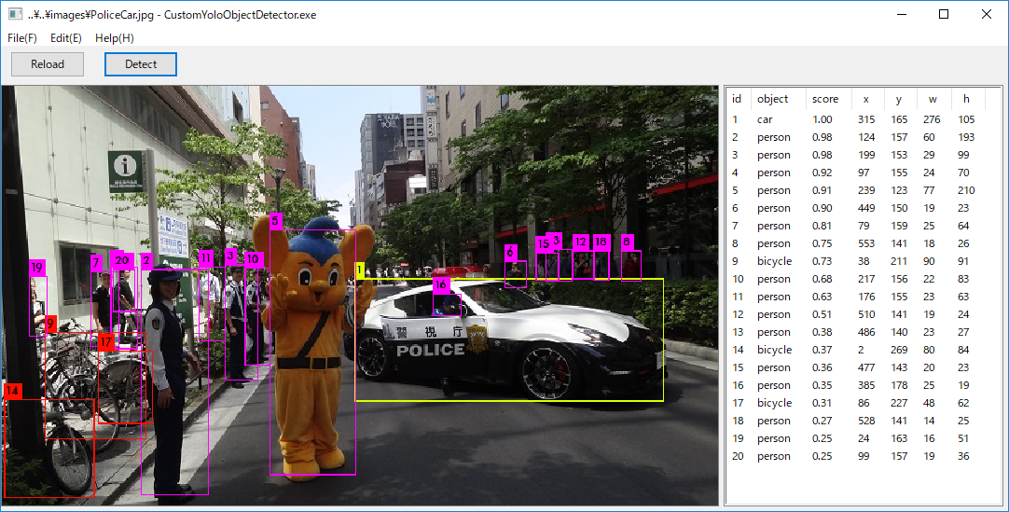This screenshot has width=1009, height=512.
Task: Click the application icon in title bar
Action: pyautogui.click(x=16, y=14)
